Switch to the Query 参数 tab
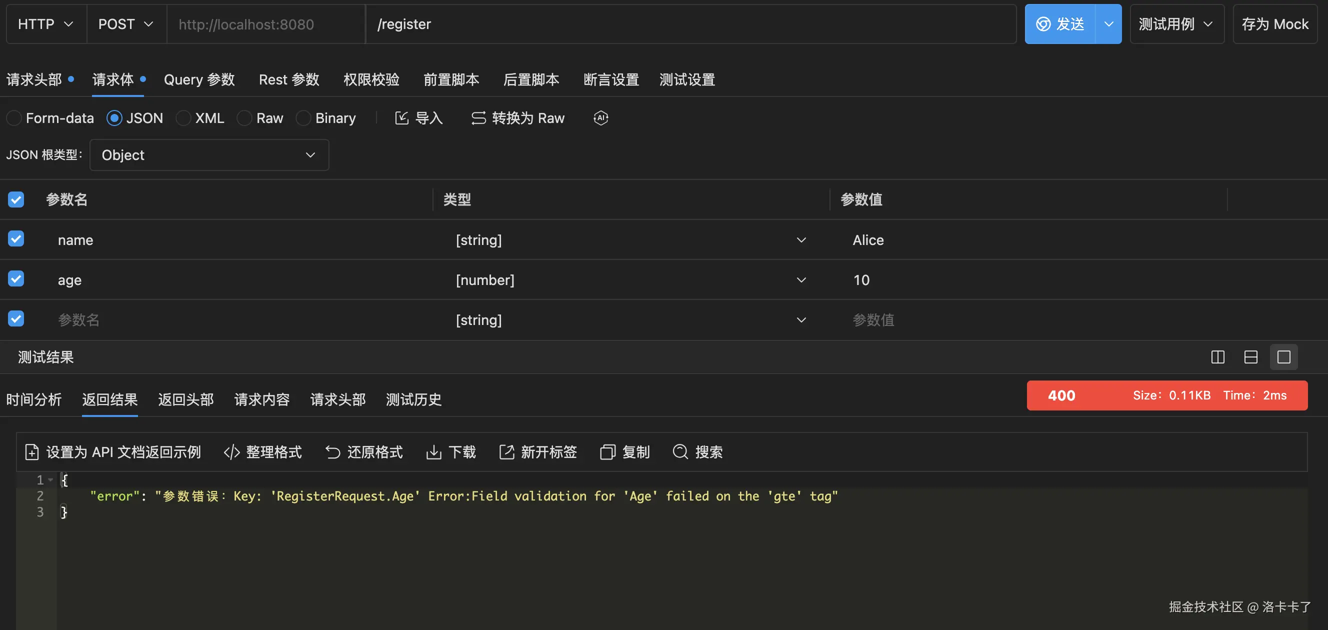This screenshot has width=1328, height=630. 199,79
